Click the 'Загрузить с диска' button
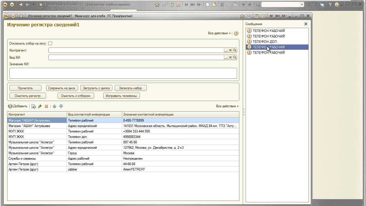The height and width of the screenshot is (206, 366). [96, 88]
